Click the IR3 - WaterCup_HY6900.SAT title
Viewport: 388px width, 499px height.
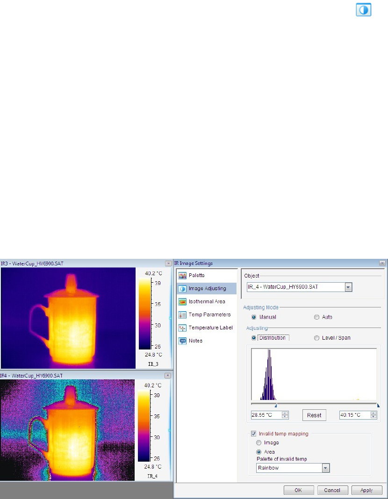(x=32, y=264)
